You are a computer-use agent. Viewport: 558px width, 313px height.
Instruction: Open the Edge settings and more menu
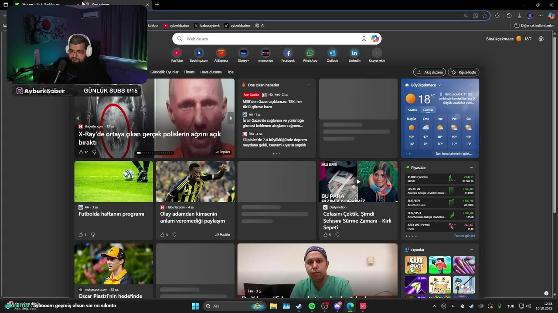(541, 16)
